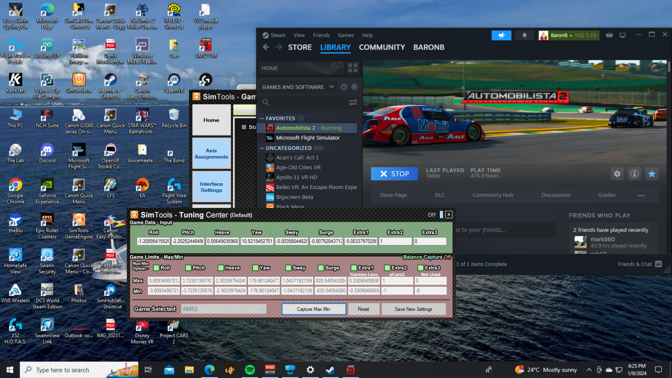Switch Steam to Big Picture mode
Screen dimensions: 672x378
(x=622, y=35)
